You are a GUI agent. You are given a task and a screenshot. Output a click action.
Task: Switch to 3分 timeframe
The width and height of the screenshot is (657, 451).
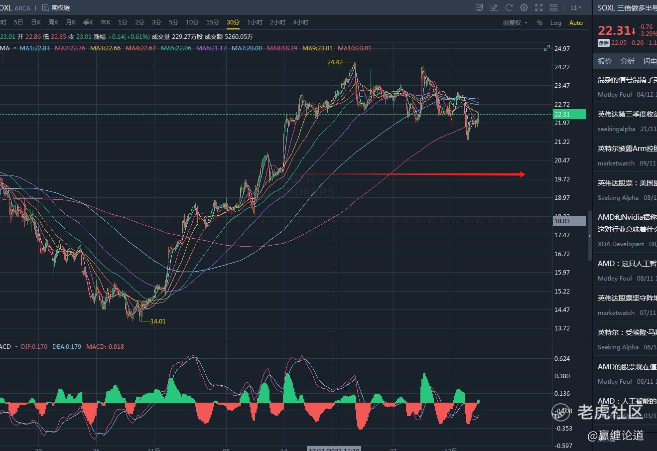coord(156,22)
